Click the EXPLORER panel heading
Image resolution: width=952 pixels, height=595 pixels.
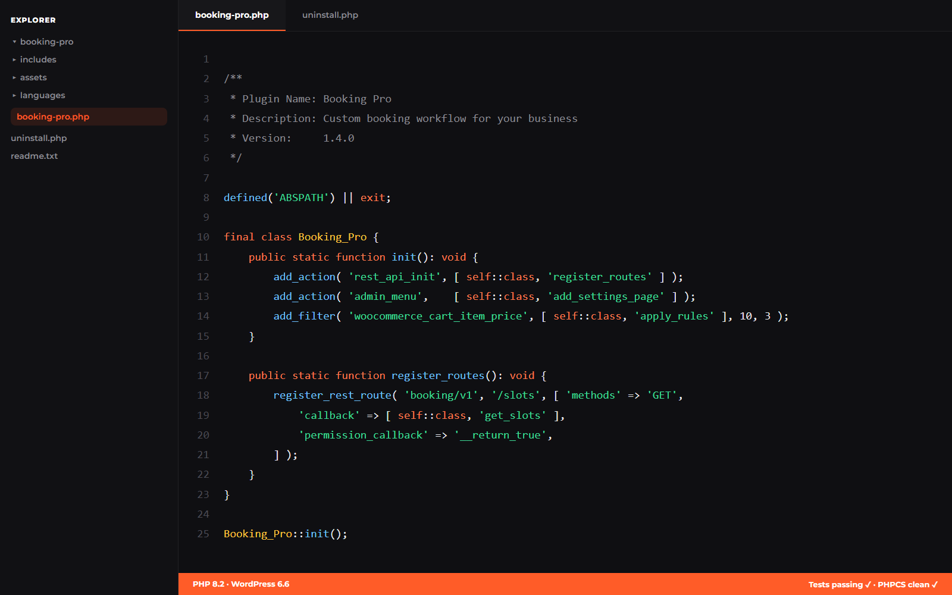(x=33, y=20)
